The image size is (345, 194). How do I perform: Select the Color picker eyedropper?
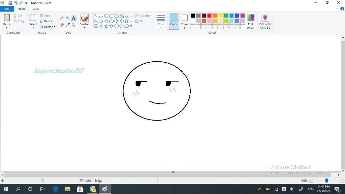(67, 25)
